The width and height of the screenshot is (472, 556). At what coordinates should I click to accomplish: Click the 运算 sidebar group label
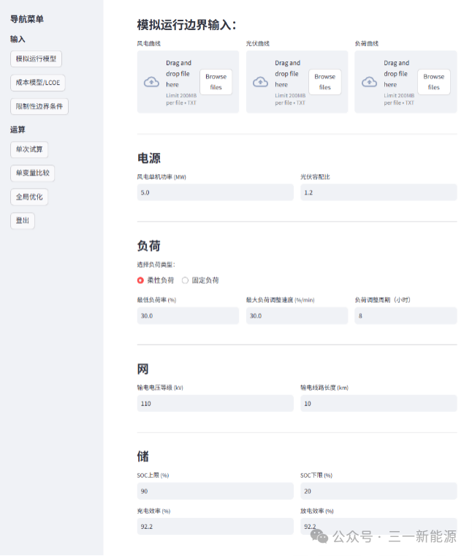pyautogui.click(x=18, y=129)
